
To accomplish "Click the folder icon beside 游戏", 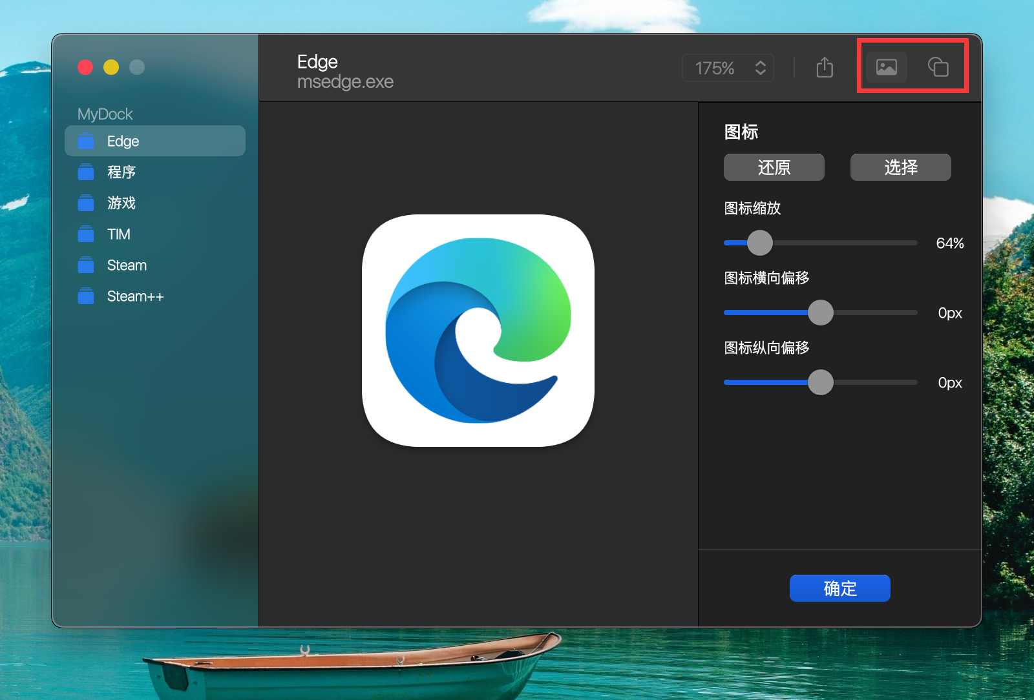I will [x=86, y=203].
